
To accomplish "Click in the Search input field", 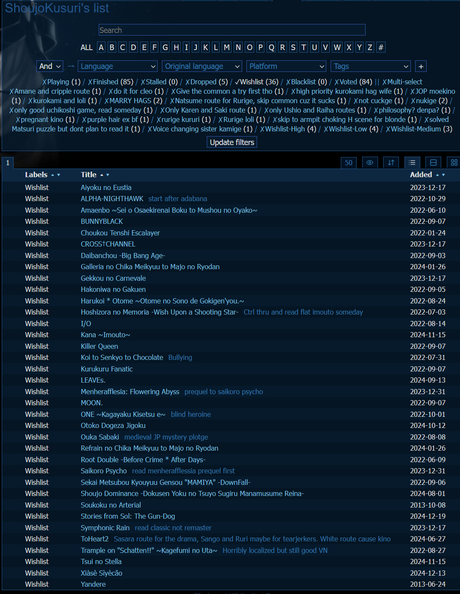I will point(232,30).
